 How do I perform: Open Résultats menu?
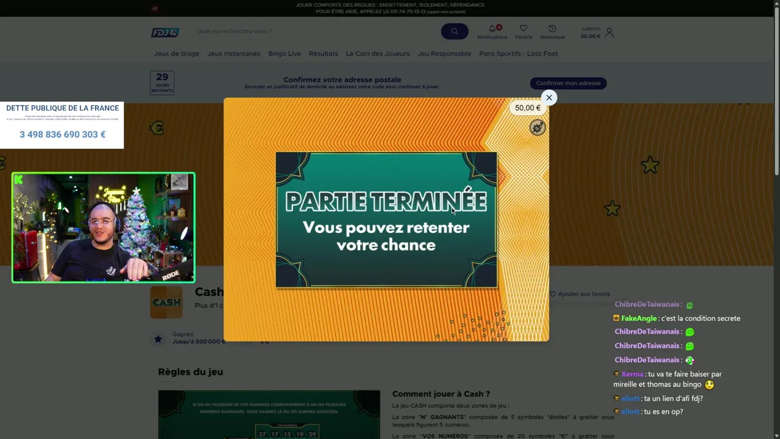point(323,54)
